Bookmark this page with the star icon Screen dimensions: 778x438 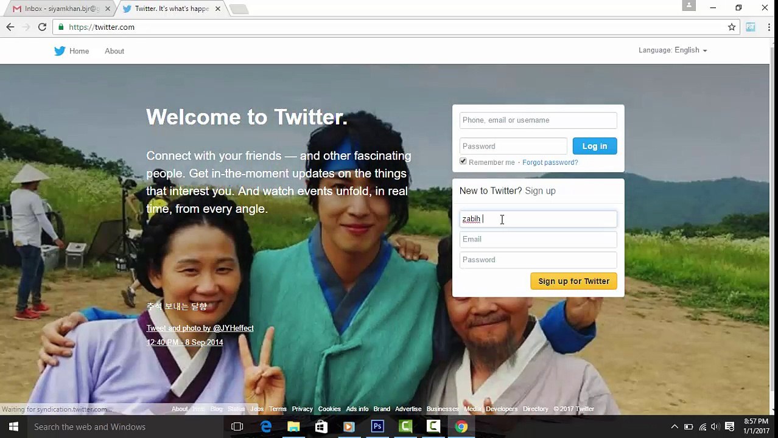click(x=732, y=27)
